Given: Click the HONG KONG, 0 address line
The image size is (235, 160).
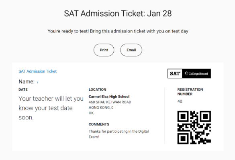Looking at the screenshot, I should tap(101, 107).
